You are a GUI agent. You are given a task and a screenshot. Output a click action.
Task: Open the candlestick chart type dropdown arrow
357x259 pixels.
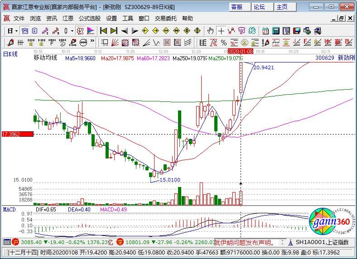[x=72, y=31]
